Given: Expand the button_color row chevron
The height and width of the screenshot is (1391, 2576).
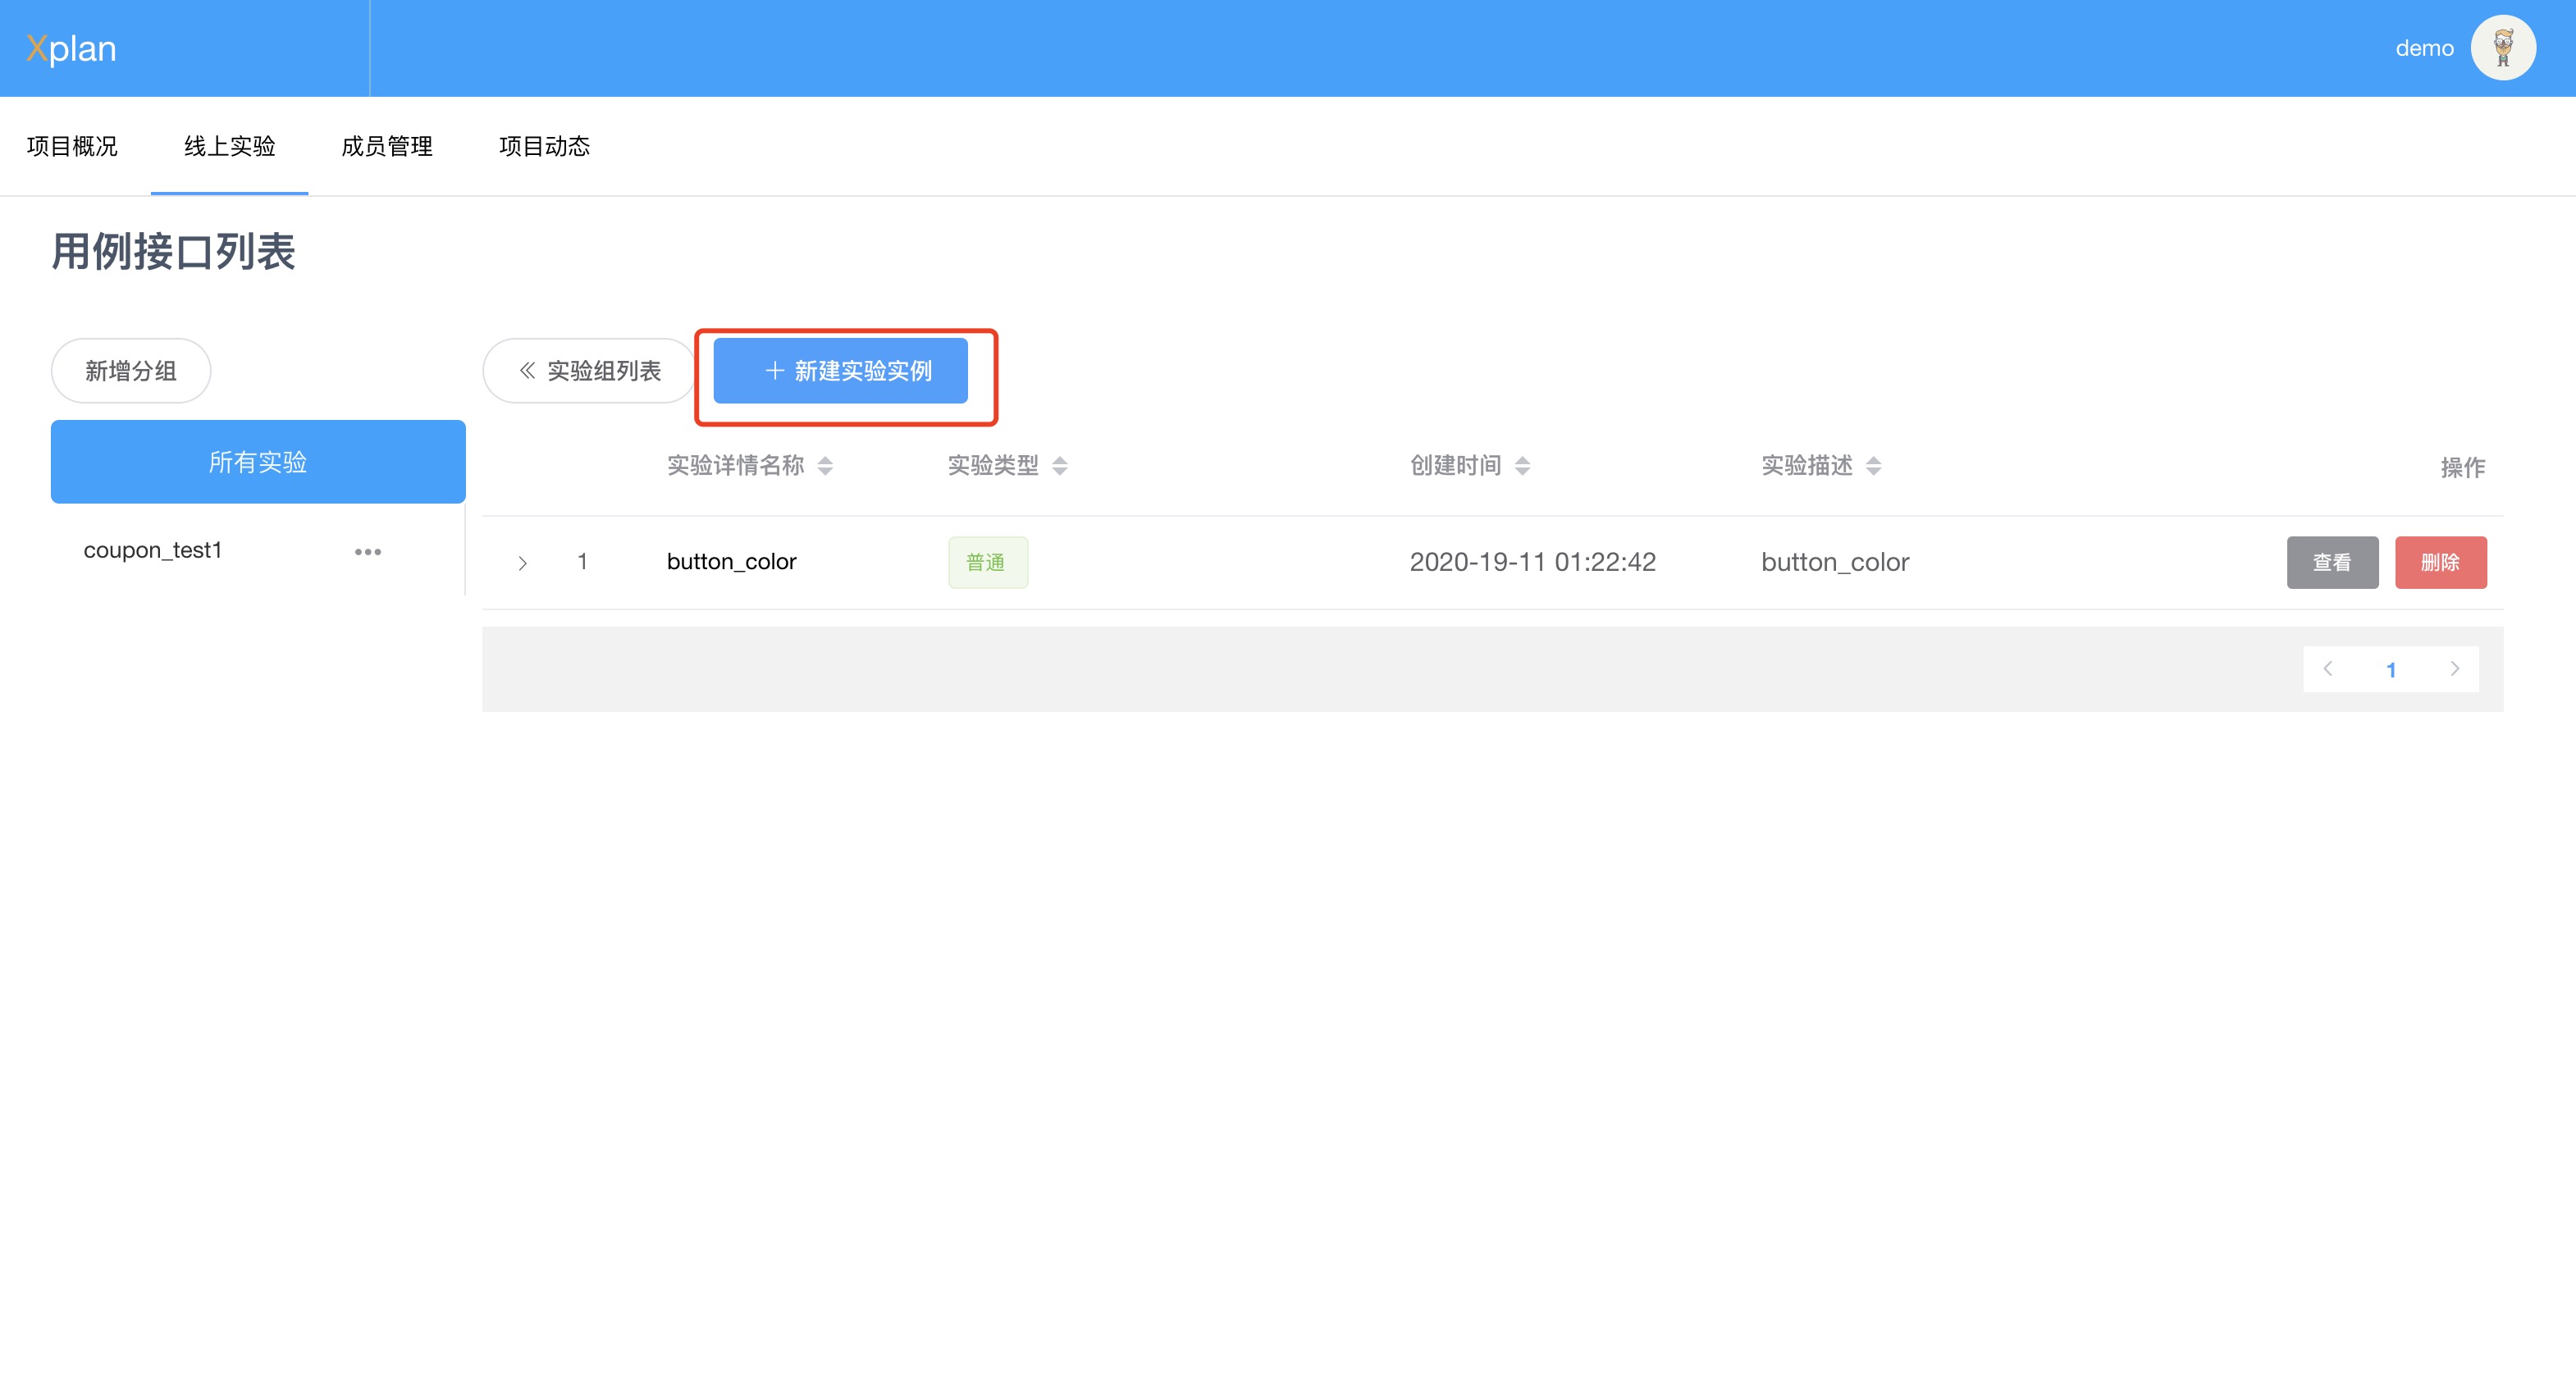Looking at the screenshot, I should (x=522, y=563).
